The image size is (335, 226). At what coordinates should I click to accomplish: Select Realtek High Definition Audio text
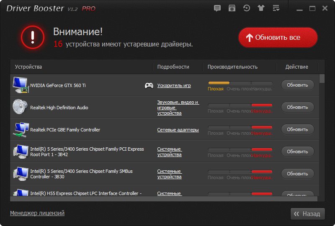point(59,108)
